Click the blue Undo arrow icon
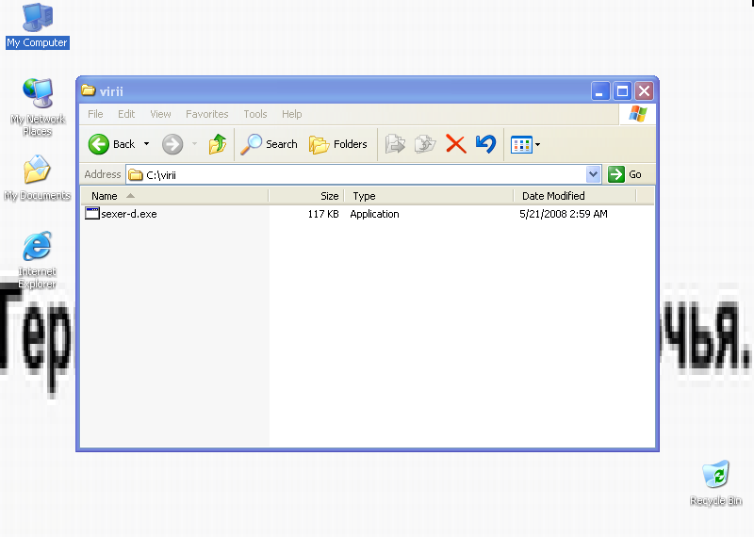 (485, 144)
